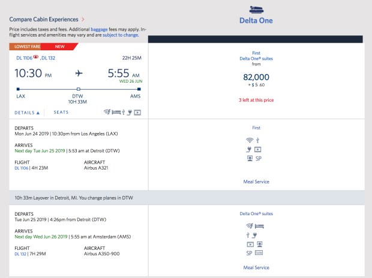The height and width of the screenshot is (278, 372).
Task: Open the subject to change link
Action: click(x=121, y=35)
